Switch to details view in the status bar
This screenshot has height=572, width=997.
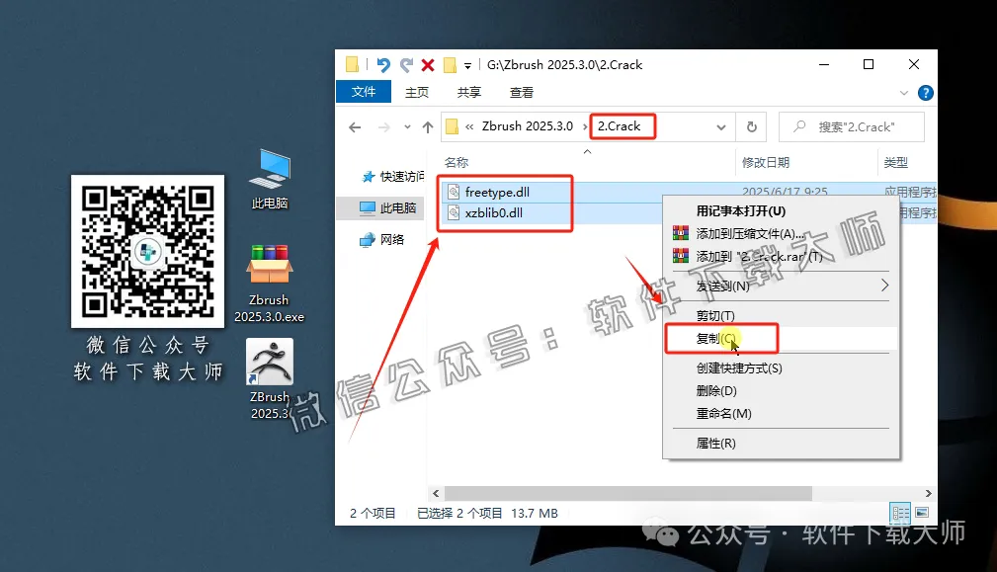900,511
